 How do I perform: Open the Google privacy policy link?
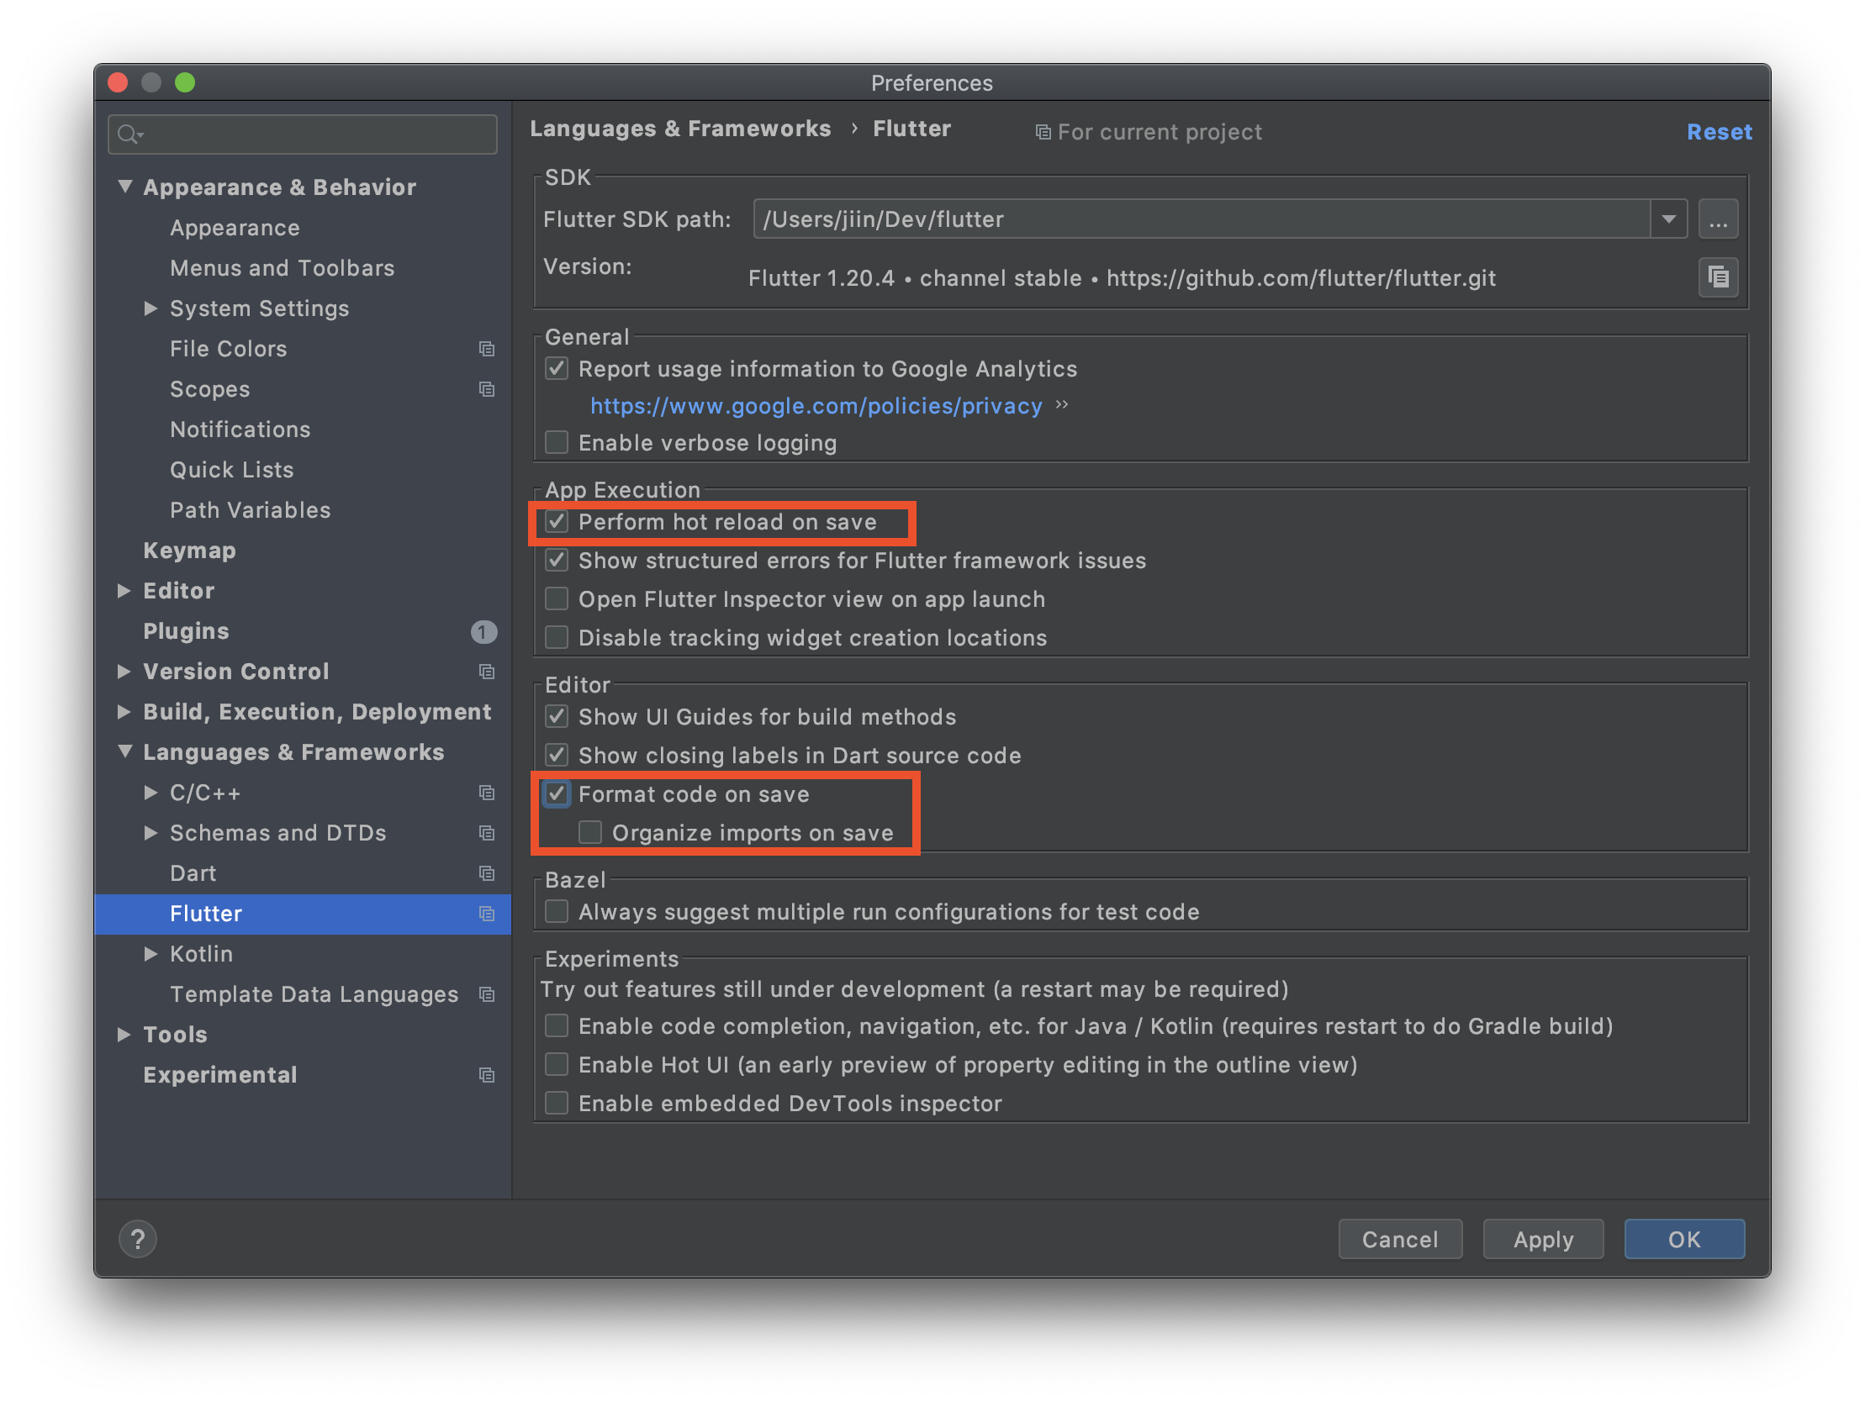pyautogui.click(x=816, y=406)
